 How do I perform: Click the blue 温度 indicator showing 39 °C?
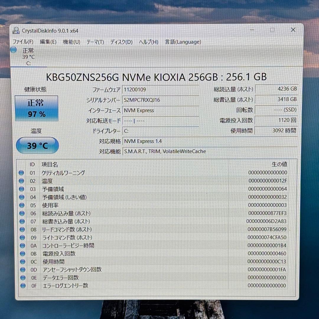(37, 145)
